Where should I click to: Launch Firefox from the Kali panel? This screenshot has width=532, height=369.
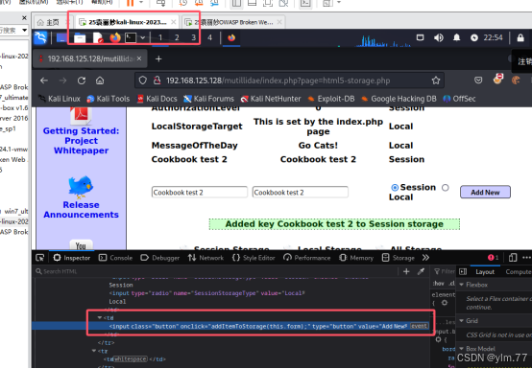point(115,37)
